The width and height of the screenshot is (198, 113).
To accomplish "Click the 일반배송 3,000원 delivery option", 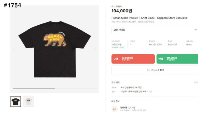I will coord(127,107).
